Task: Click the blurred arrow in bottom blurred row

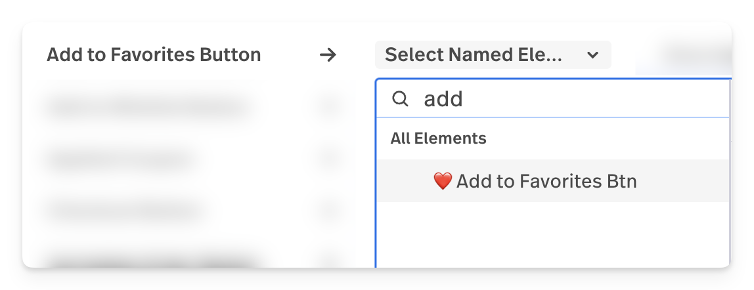Action: click(x=328, y=262)
